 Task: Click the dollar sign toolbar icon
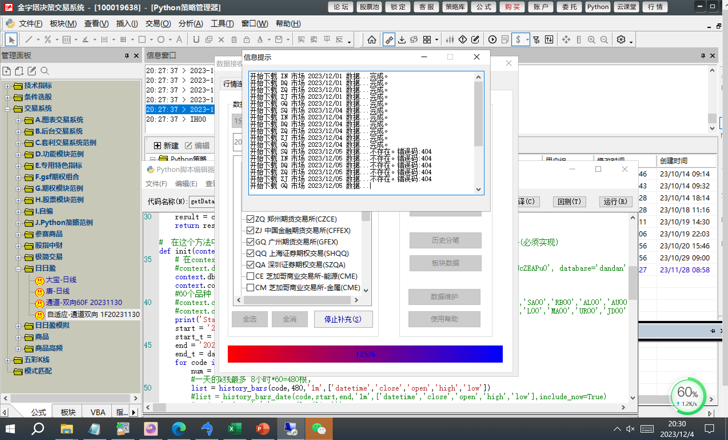pyautogui.click(x=518, y=39)
